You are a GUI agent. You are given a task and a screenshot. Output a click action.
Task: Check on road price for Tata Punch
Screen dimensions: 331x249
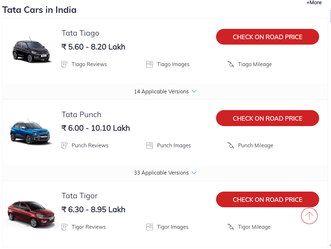pos(267,118)
